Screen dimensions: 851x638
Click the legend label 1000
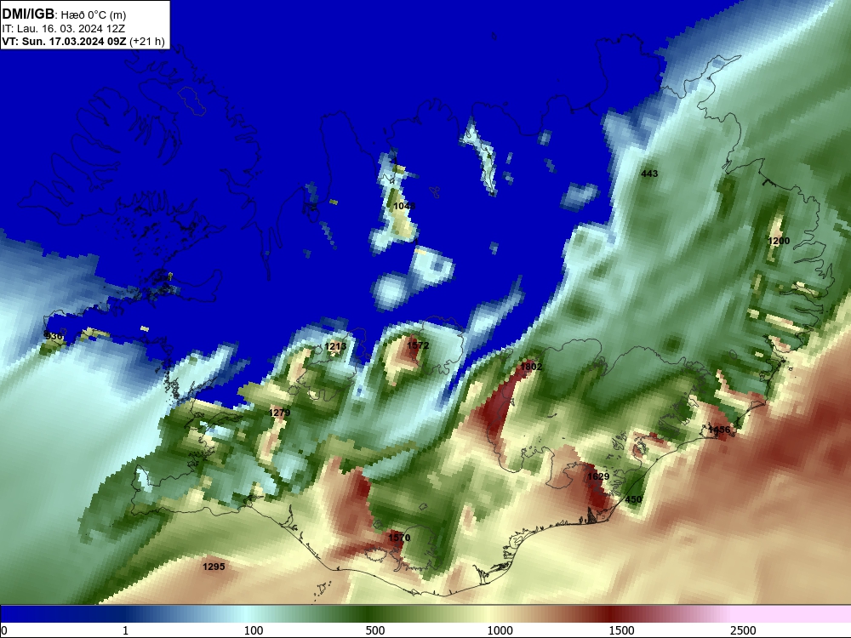point(500,630)
